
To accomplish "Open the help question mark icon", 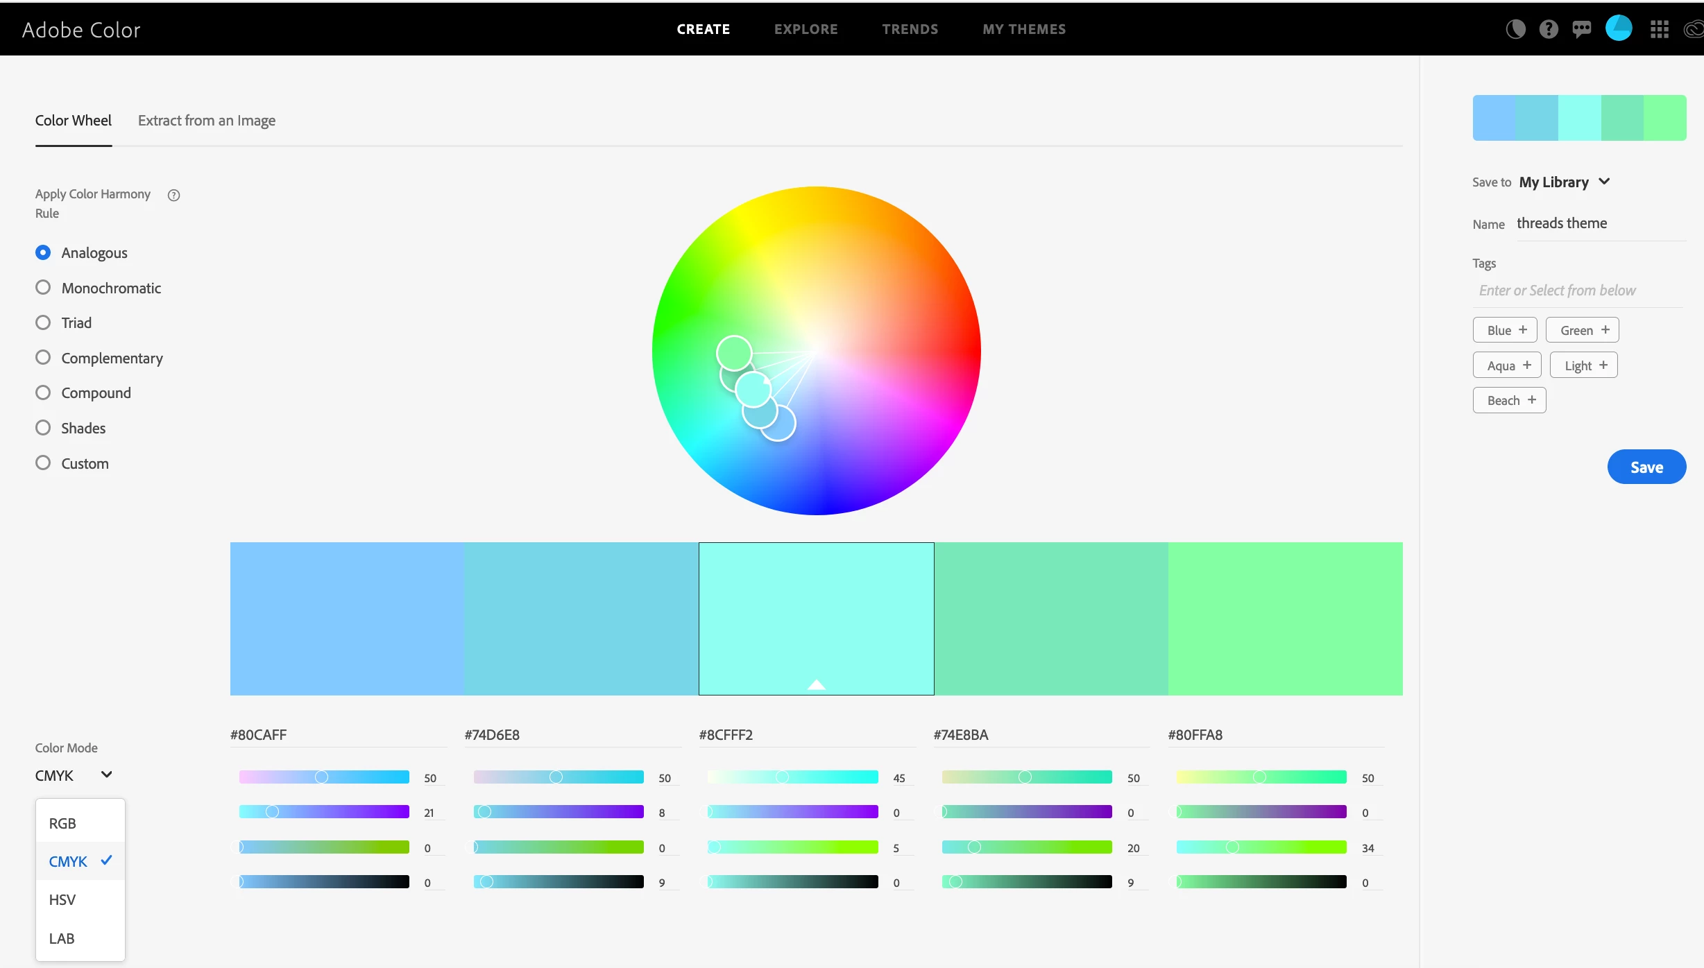I will click(x=1549, y=29).
